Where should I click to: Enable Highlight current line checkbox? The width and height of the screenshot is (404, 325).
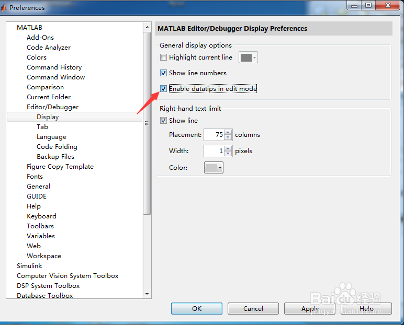click(x=163, y=57)
